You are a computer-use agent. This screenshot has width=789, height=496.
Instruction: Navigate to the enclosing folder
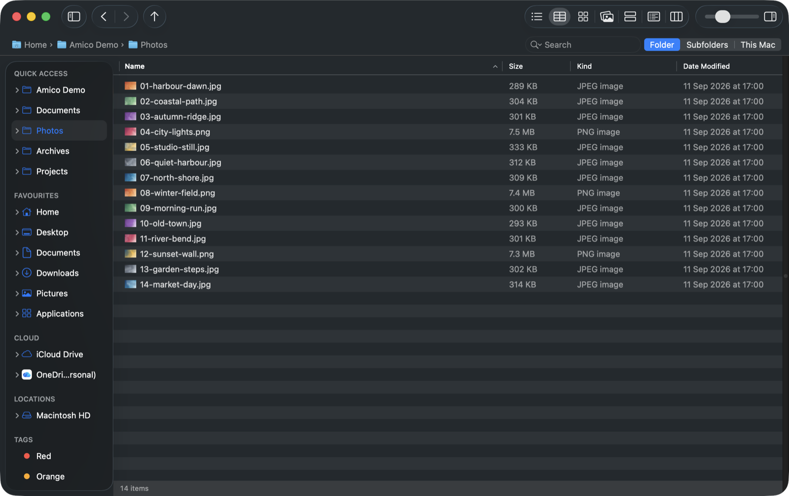(x=154, y=17)
